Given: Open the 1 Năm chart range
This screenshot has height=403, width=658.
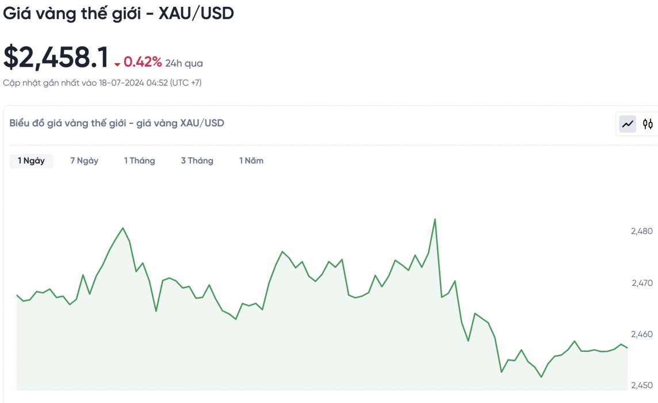Looking at the screenshot, I should [251, 161].
